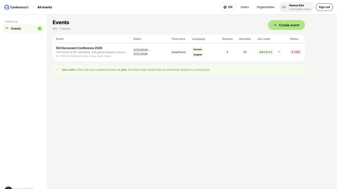Click the event description 'The future of ISO standards'
This screenshot has height=189, width=337.
(91, 52)
